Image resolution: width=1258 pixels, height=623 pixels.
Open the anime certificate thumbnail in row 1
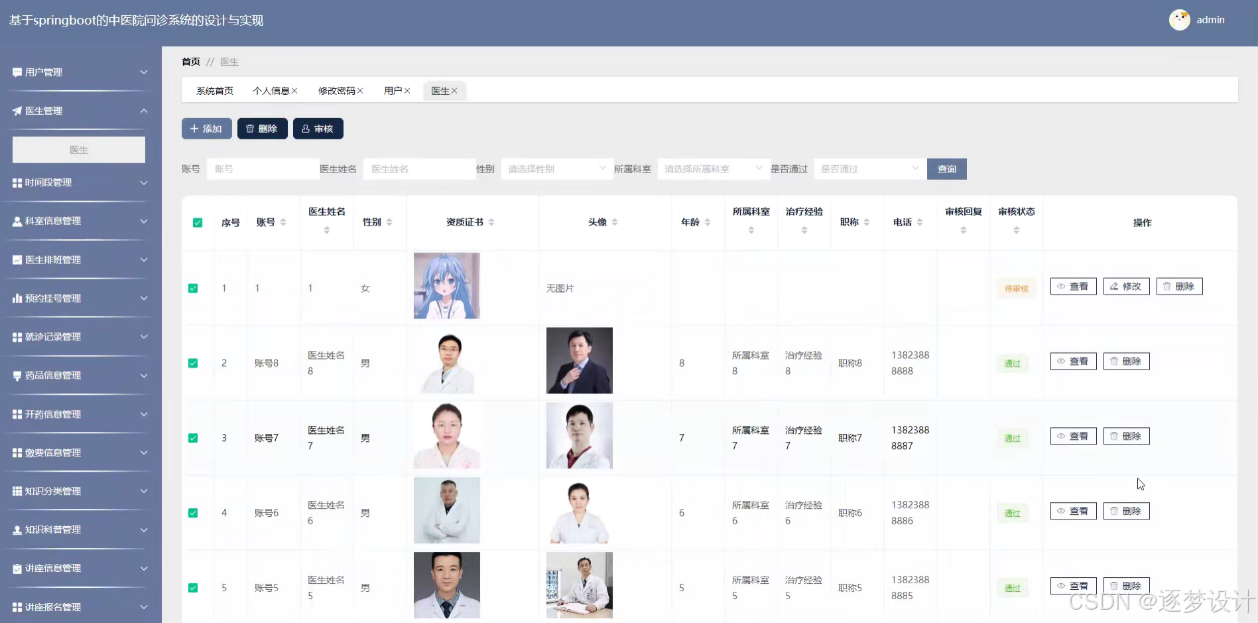pyautogui.click(x=447, y=286)
